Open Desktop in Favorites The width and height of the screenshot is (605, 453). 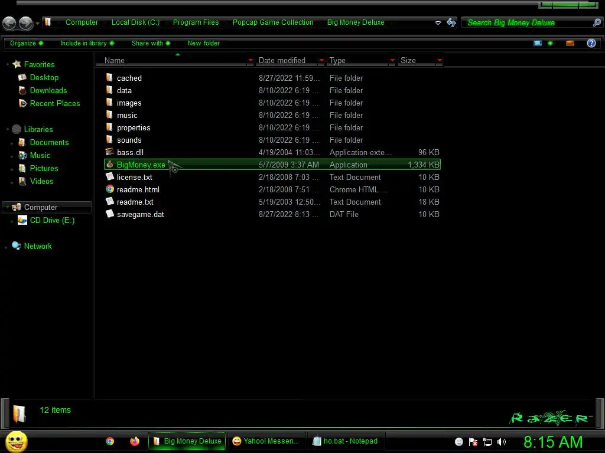[x=44, y=77]
